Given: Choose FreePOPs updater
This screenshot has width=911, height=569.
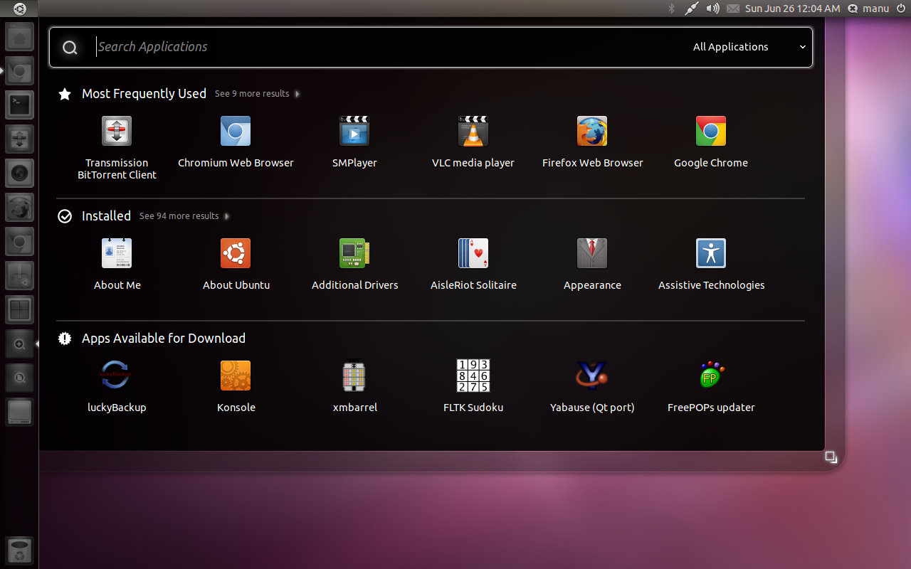Looking at the screenshot, I should click(x=711, y=387).
